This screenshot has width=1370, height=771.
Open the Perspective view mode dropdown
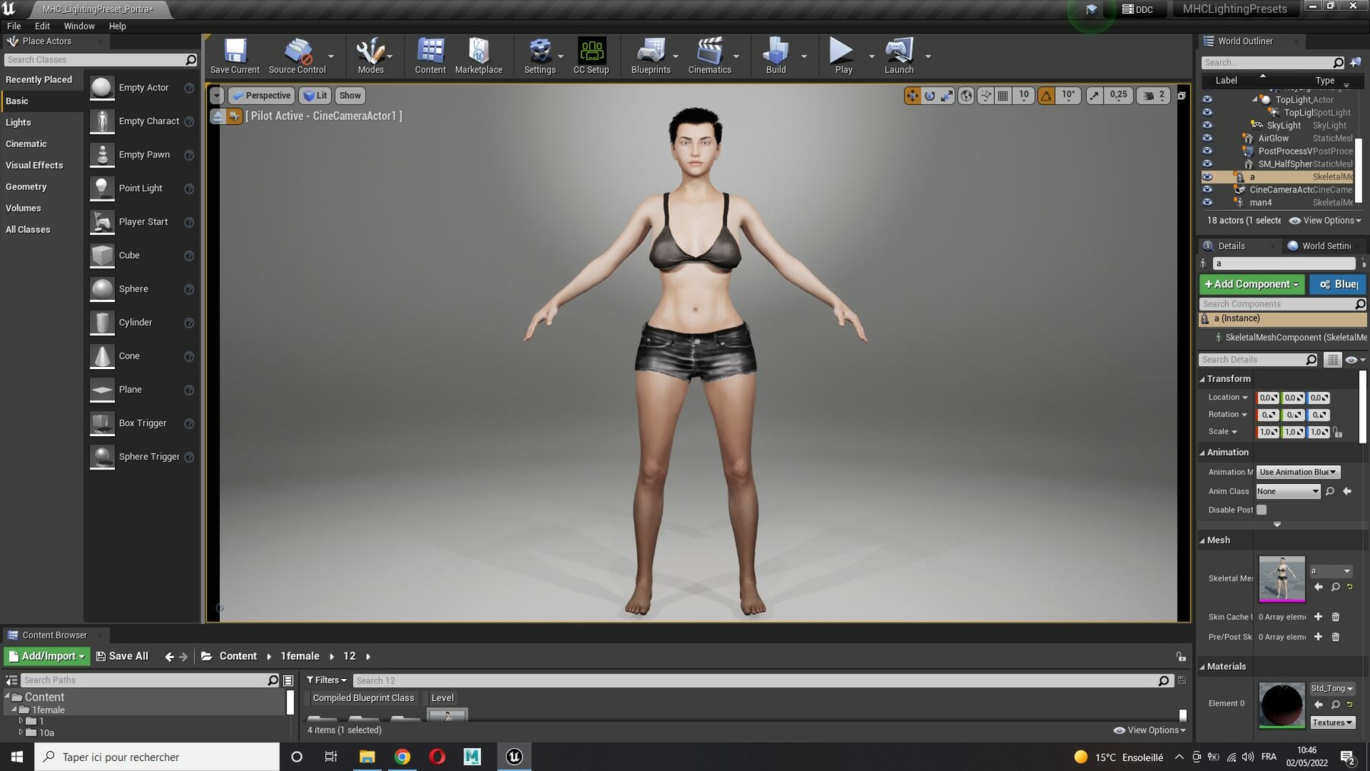261,96
